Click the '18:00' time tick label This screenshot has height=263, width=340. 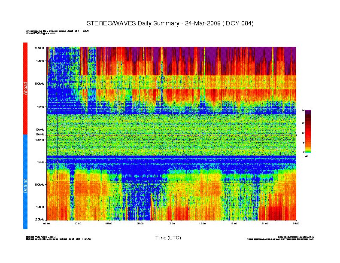234,223
